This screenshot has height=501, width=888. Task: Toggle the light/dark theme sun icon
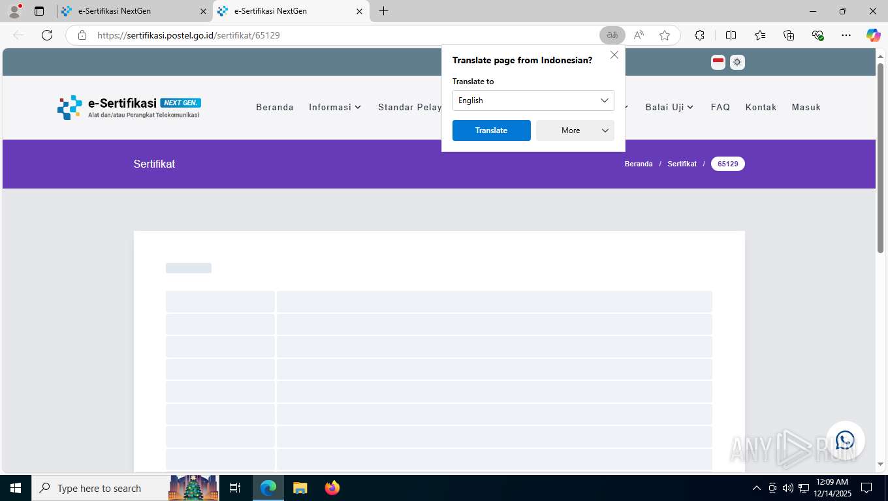tap(737, 62)
